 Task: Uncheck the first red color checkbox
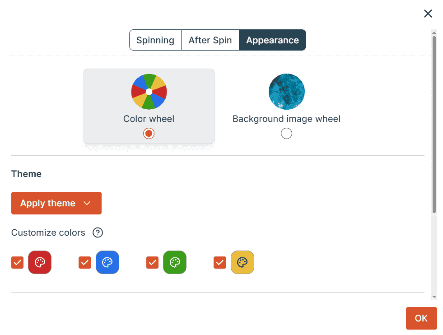[x=17, y=262]
